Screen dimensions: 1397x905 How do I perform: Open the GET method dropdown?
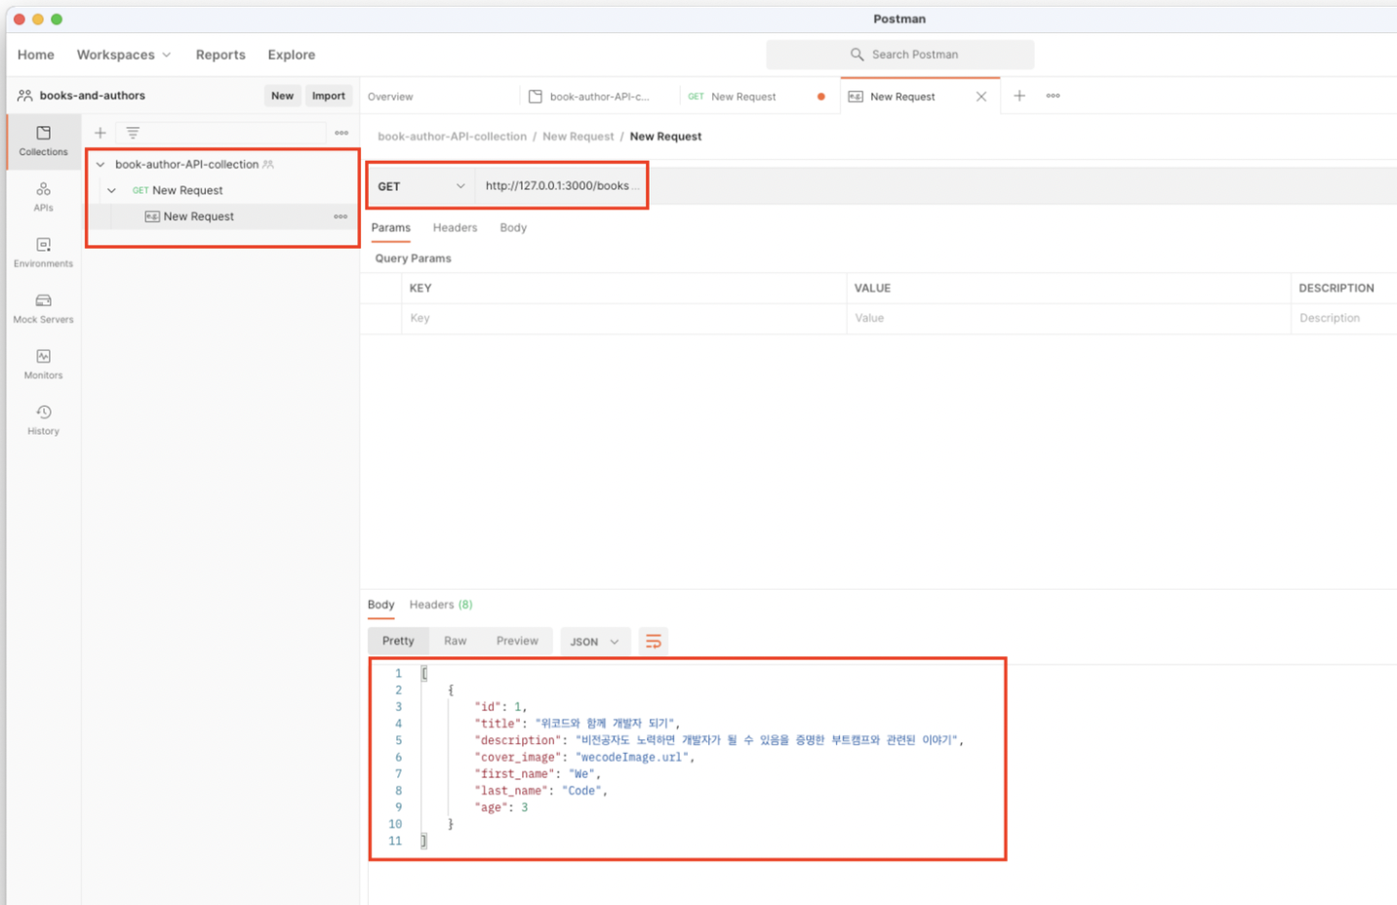coord(421,186)
